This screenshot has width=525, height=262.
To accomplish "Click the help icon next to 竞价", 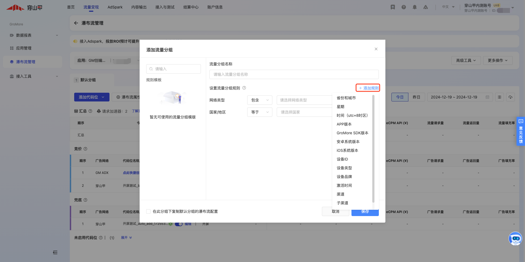I will point(85,149).
